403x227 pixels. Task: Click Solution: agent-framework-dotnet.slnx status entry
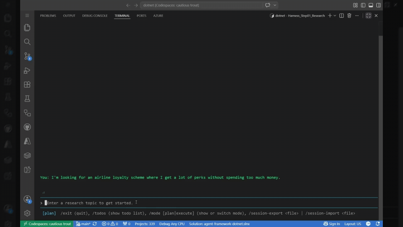[x=219, y=224]
